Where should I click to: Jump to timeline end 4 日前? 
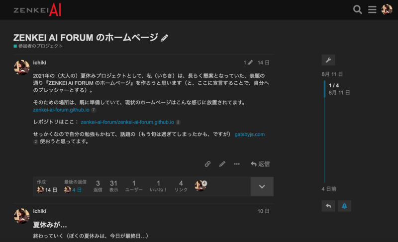coord(329,189)
